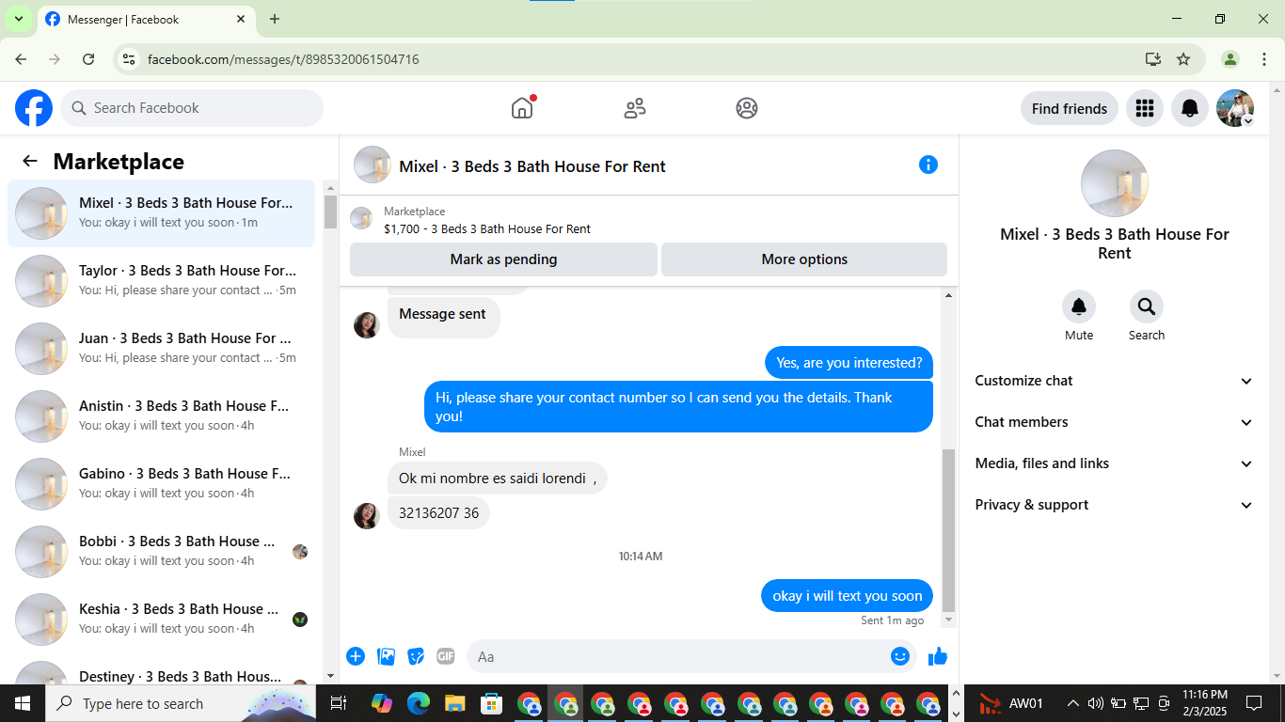Open the Facebook menu grid icon
The height and width of the screenshot is (722, 1285).
point(1145,108)
